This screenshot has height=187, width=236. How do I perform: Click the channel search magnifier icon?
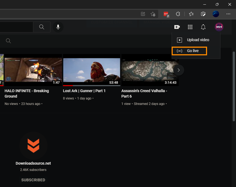(x=8, y=41)
